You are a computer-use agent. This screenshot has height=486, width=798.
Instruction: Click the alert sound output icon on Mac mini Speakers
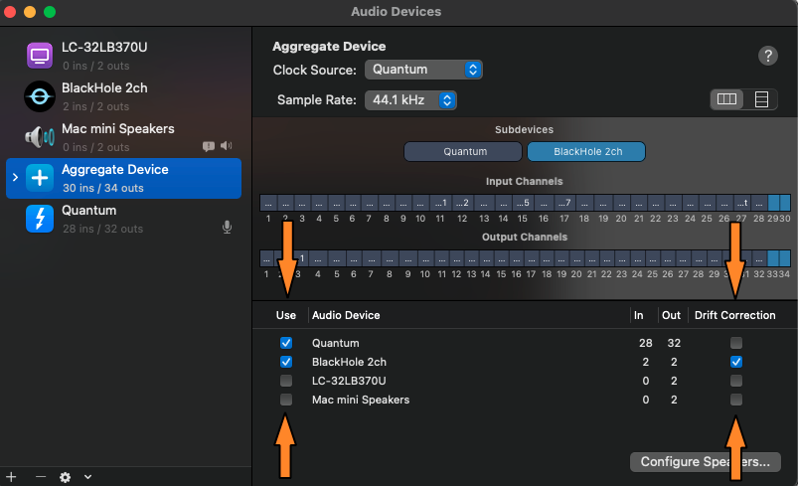point(209,146)
